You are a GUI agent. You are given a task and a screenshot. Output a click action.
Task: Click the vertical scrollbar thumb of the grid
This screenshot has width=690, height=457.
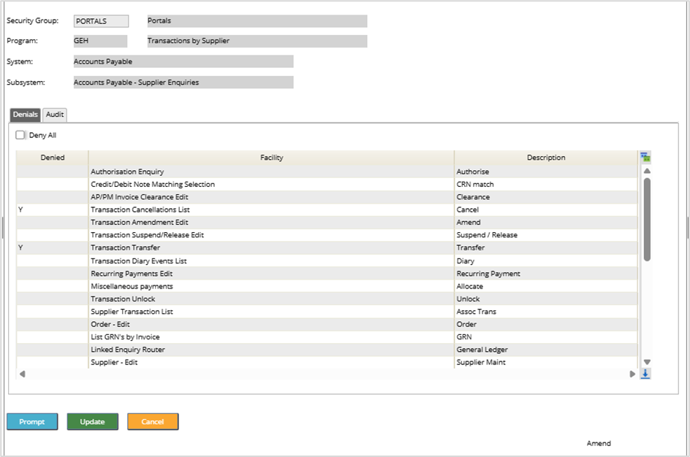[x=647, y=219]
